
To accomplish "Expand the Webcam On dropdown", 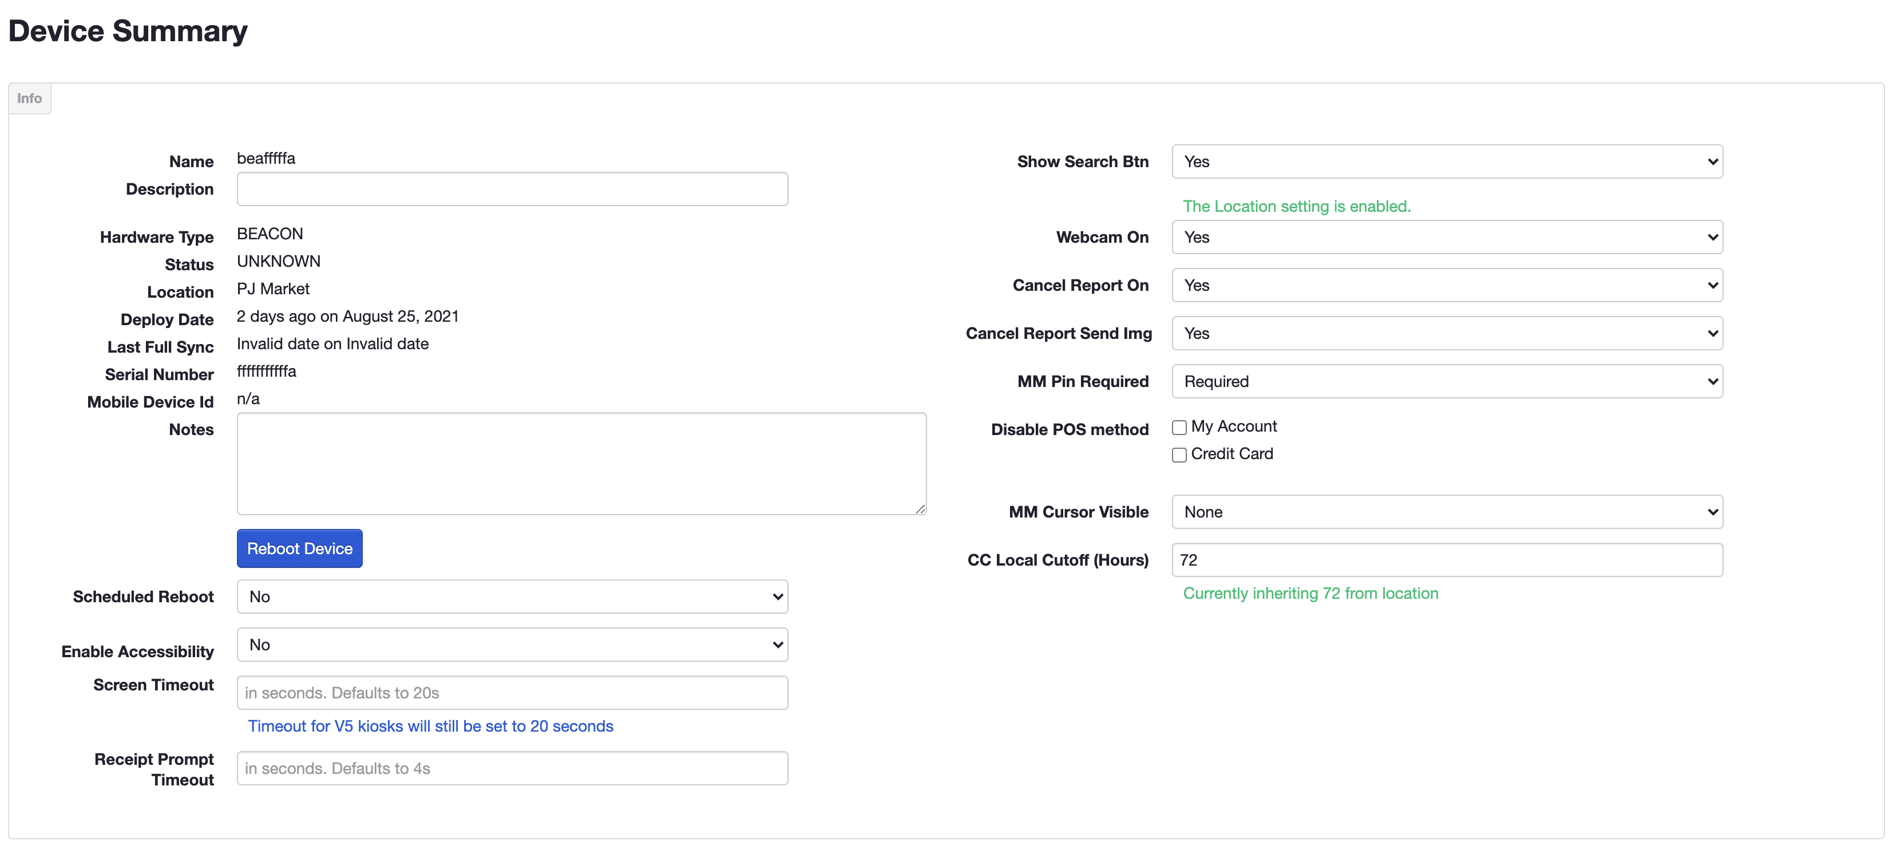I will click(1447, 237).
